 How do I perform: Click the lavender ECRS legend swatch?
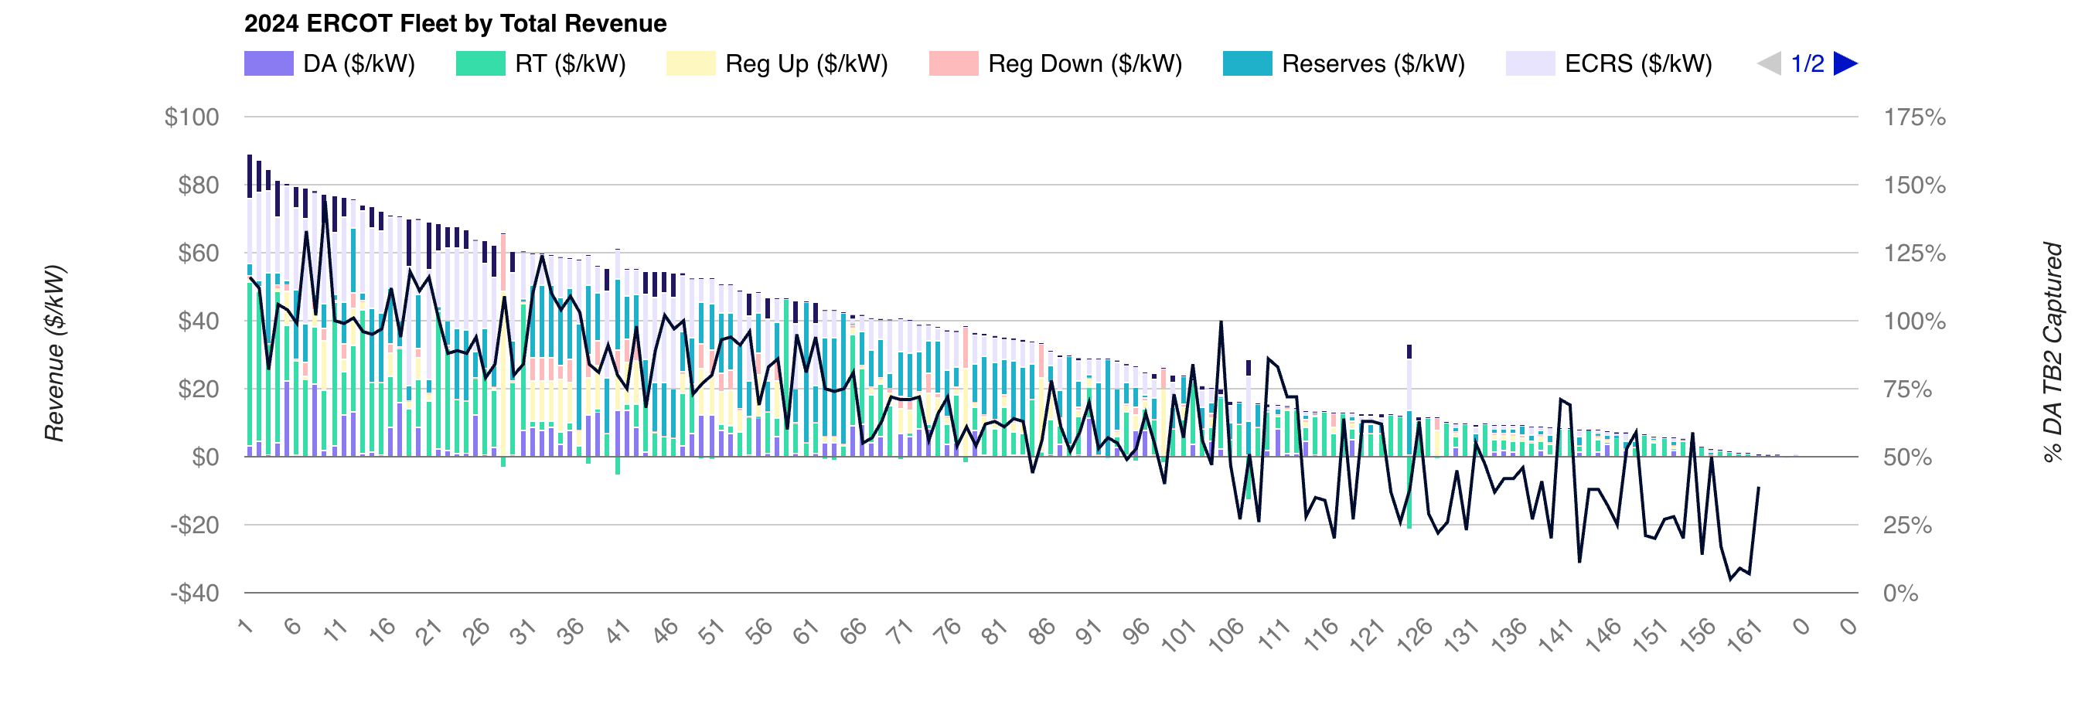(x=1529, y=63)
